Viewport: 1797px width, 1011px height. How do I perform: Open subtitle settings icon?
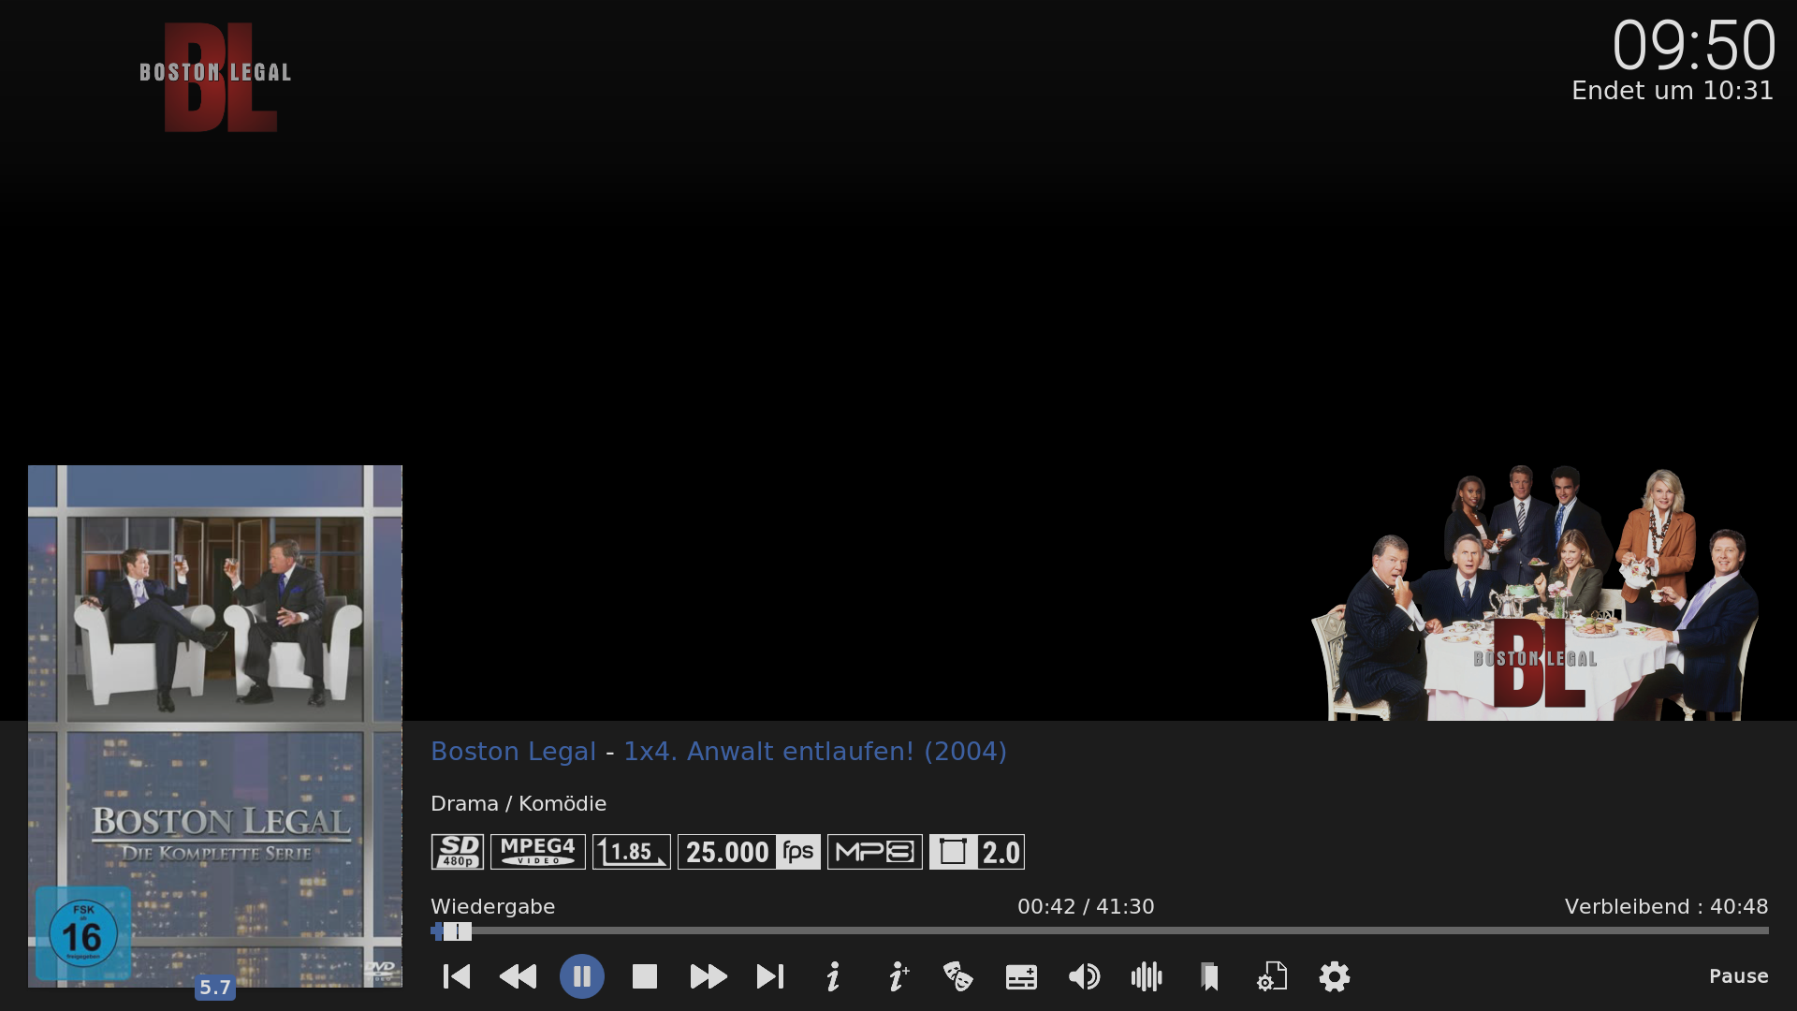(x=1021, y=976)
